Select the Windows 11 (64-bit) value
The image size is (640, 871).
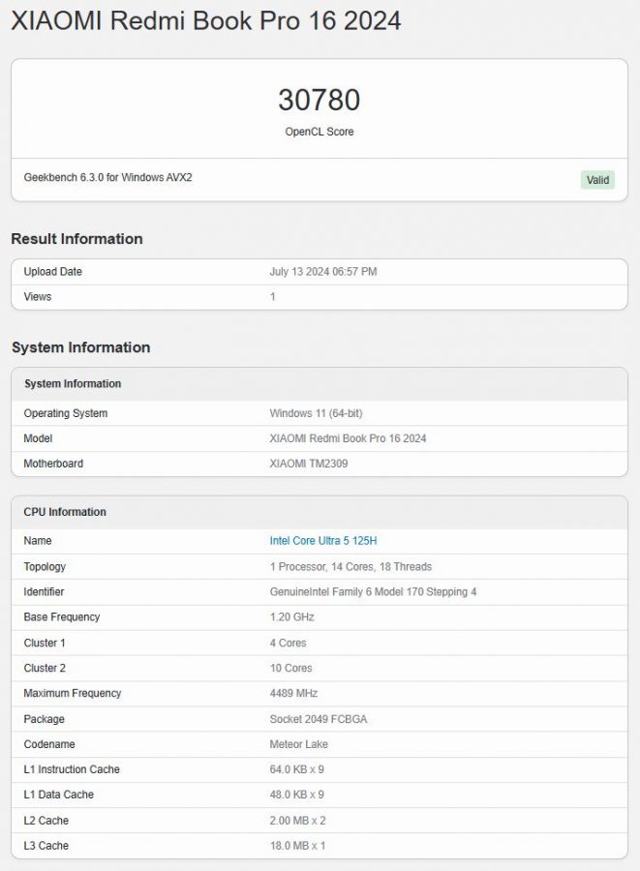(316, 413)
